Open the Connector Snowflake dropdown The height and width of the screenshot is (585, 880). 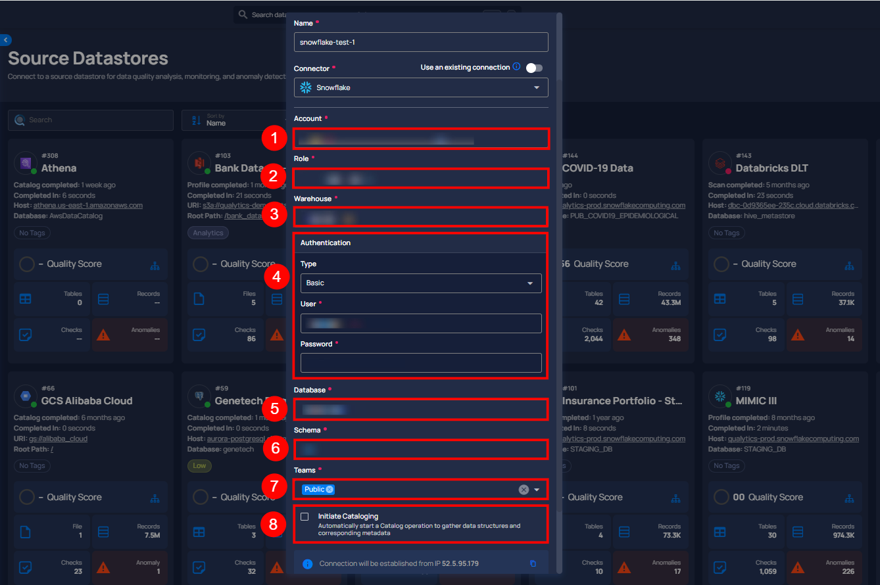pos(421,87)
